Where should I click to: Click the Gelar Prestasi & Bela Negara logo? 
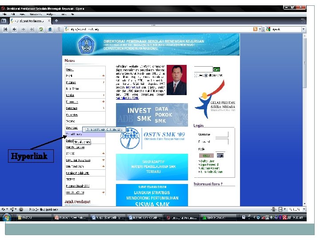pyautogui.click(x=215, y=100)
